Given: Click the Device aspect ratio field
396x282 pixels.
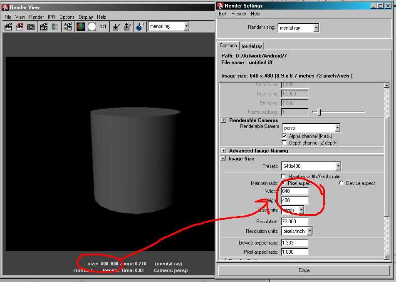Looking at the screenshot, I should (295, 243).
